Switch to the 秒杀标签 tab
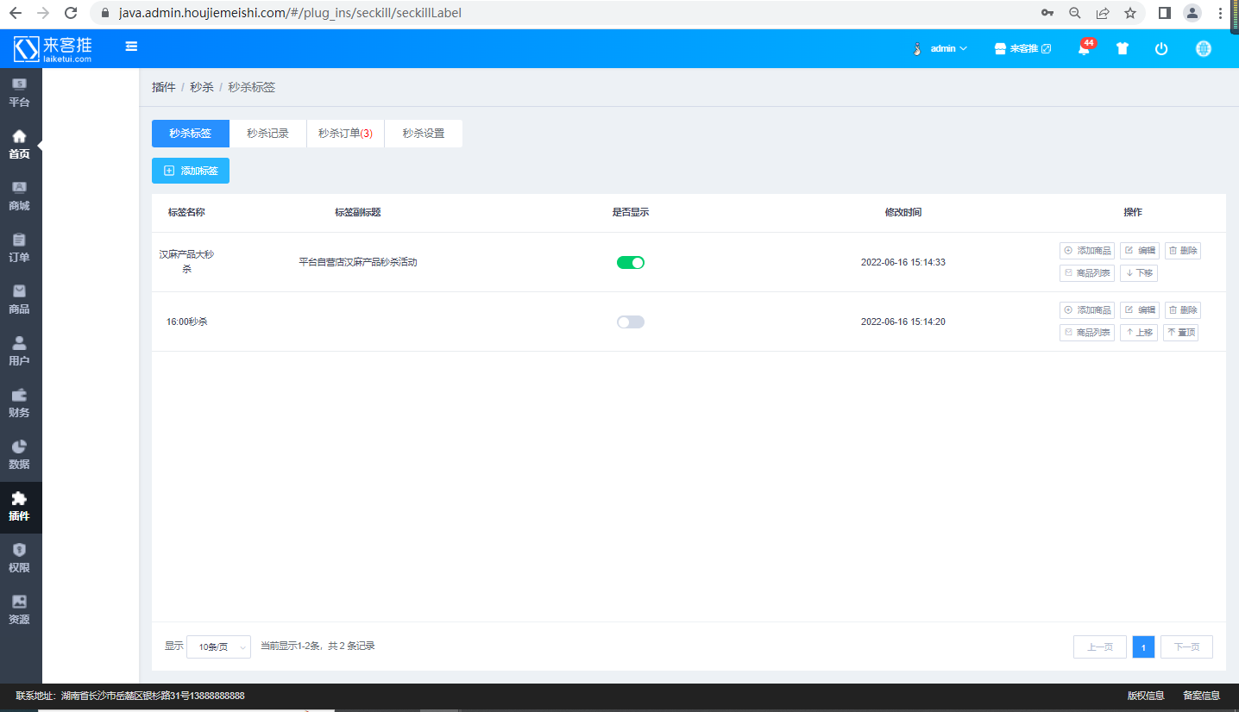The image size is (1239, 712). pos(191,134)
